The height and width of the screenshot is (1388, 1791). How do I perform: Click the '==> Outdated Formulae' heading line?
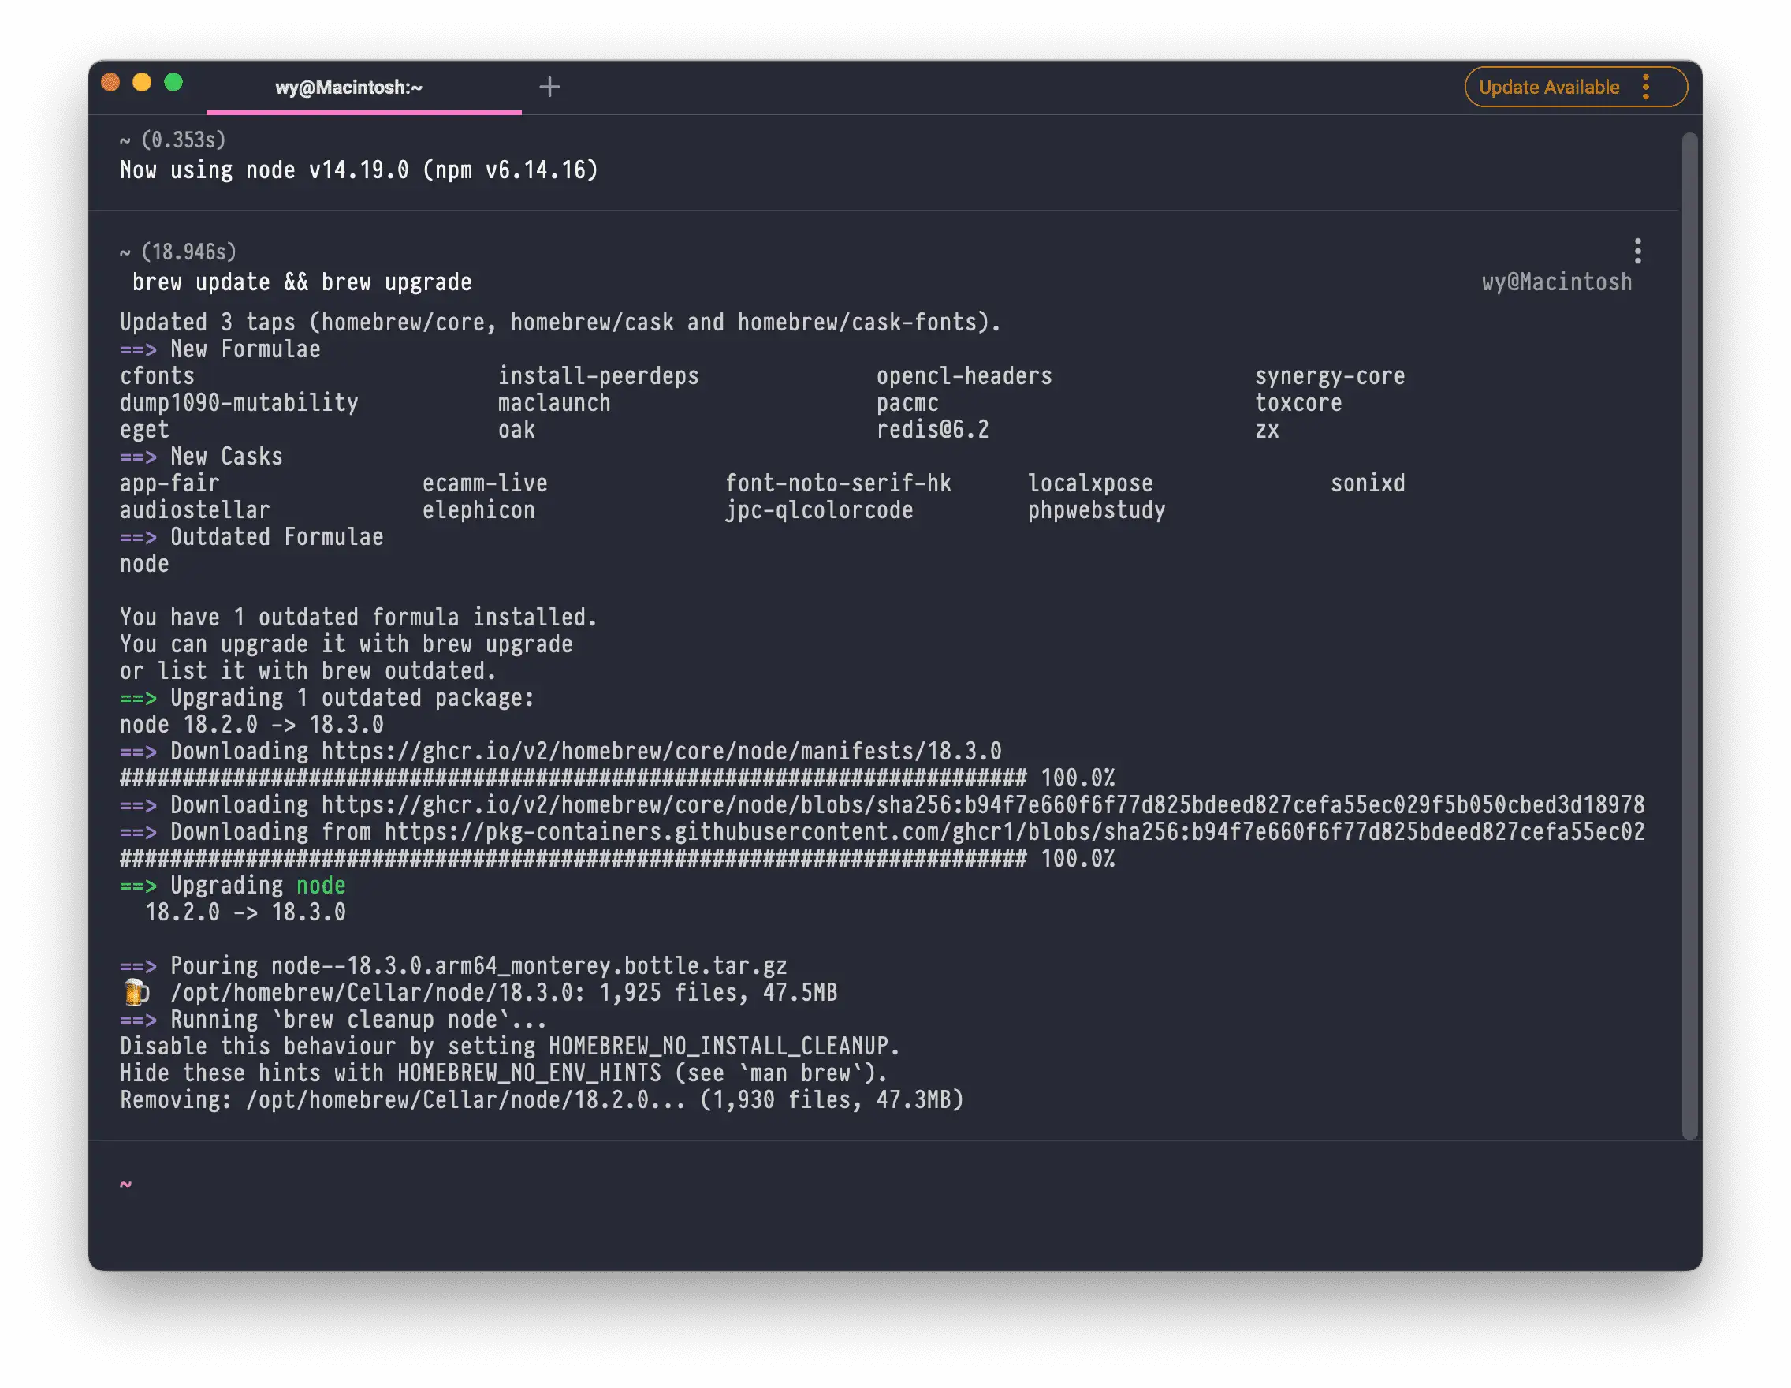coord(251,537)
